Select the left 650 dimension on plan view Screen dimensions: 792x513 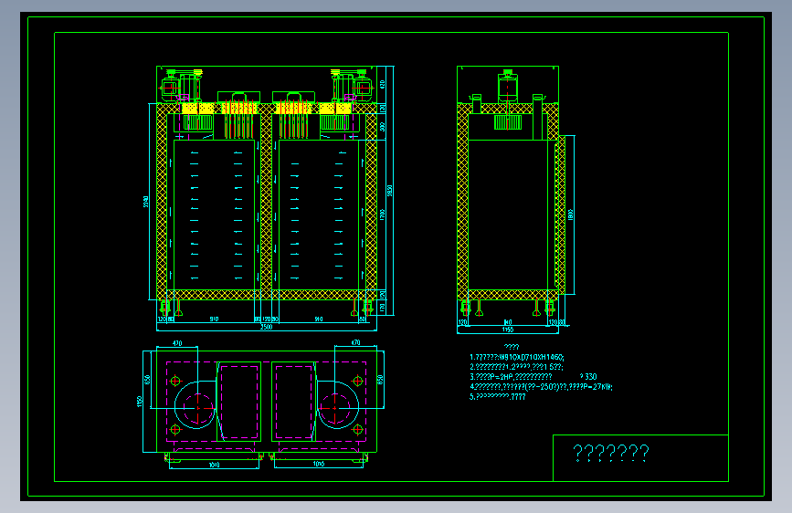[147, 379]
